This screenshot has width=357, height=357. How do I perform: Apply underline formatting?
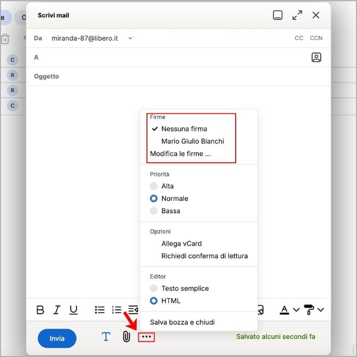click(x=73, y=310)
